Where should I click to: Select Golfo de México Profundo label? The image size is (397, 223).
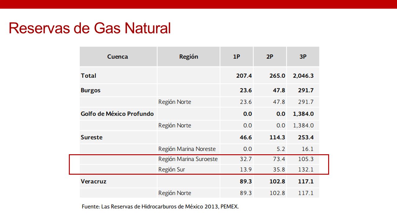117,114
